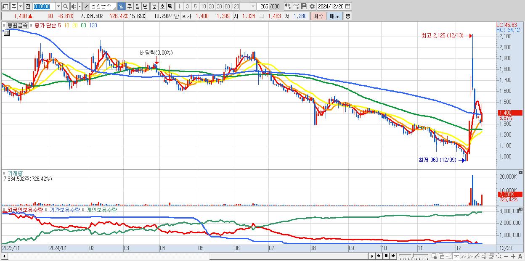Screen dimensions: 525x261
Task: Open the stock code 018500 dropdown list
Action: click(58, 6)
